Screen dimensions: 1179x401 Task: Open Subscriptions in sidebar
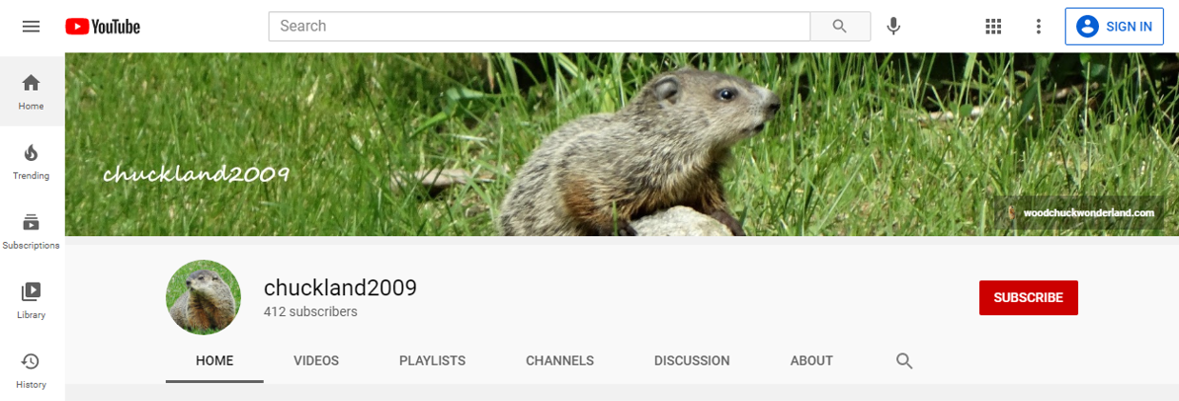[31, 231]
